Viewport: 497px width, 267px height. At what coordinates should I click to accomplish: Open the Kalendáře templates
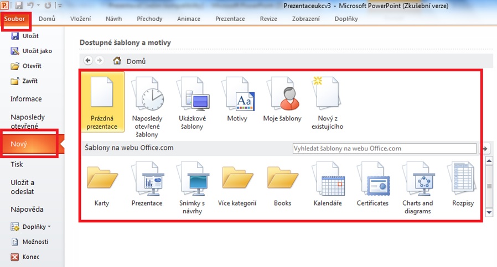coord(328,184)
